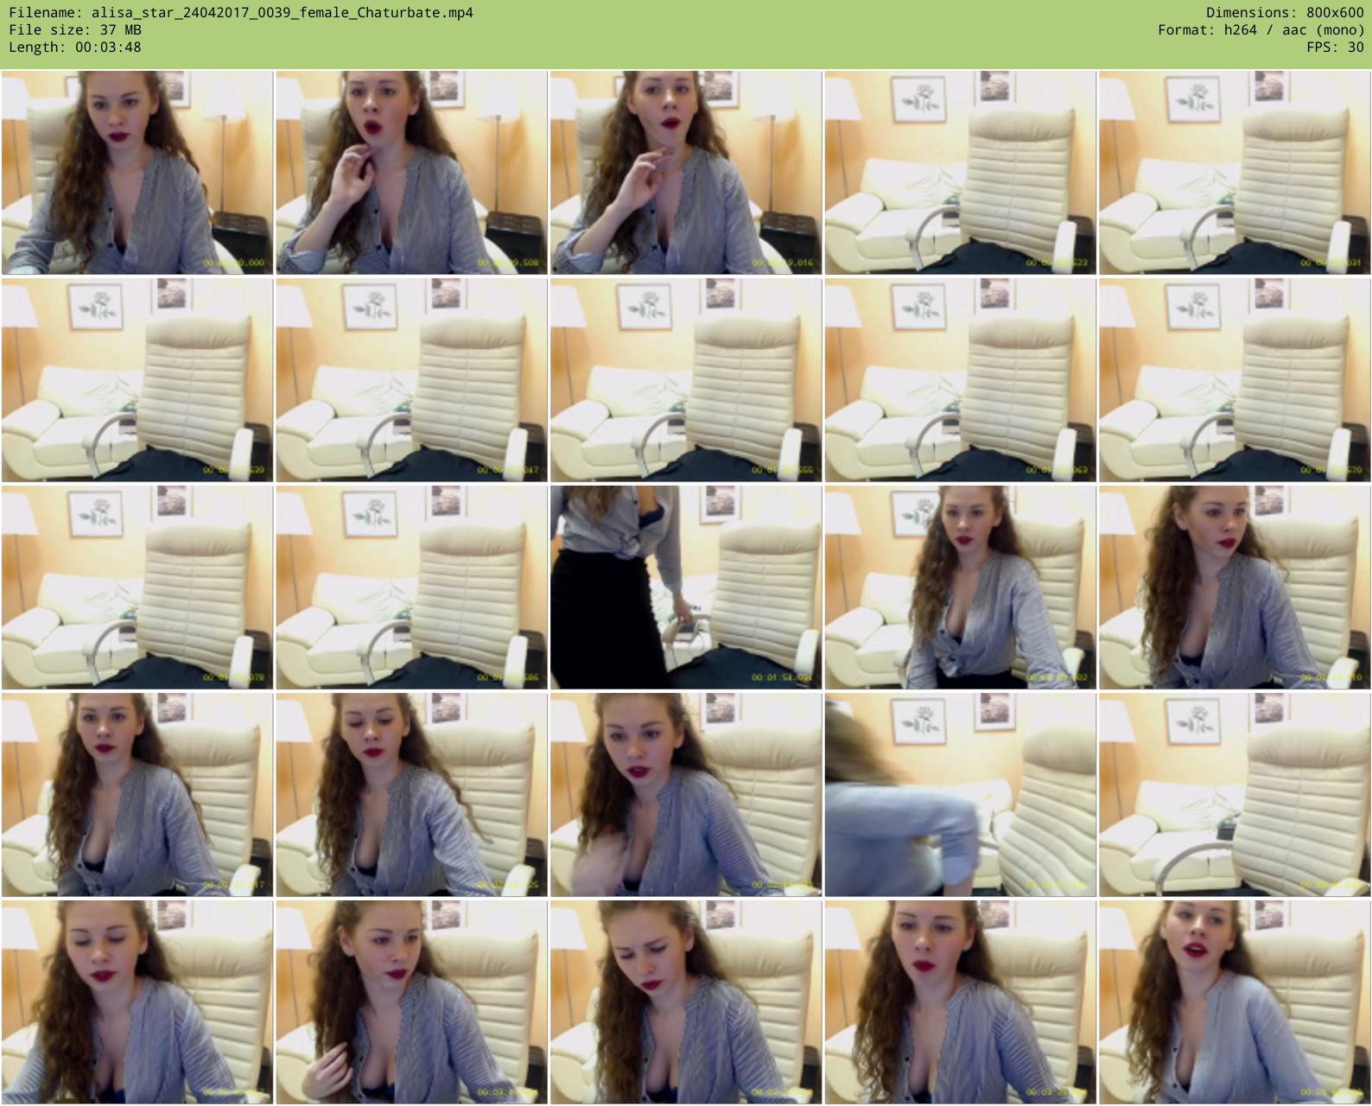
Task: Click the "FPS: 30" text
Action: pyautogui.click(x=1335, y=48)
